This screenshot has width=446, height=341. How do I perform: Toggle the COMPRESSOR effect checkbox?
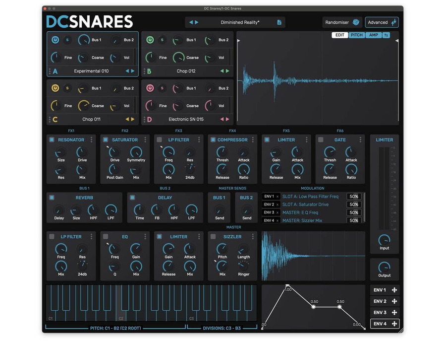pyautogui.click(x=213, y=139)
